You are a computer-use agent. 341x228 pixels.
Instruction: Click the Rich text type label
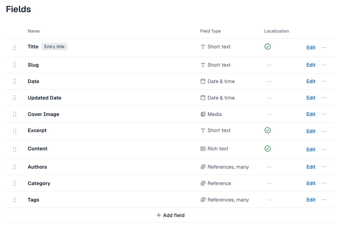pyautogui.click(x=218, y=149)
